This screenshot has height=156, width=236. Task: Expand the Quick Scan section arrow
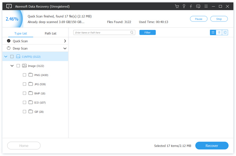pyautogui.click(x=65, y=41)
